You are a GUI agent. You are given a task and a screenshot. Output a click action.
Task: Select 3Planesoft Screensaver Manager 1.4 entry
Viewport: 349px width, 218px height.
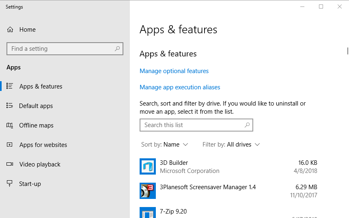pos(228,191)
